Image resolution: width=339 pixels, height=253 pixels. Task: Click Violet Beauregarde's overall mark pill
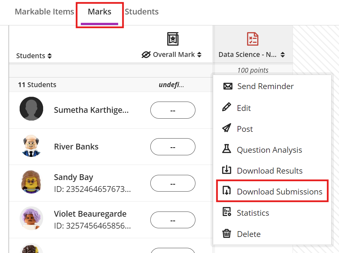point(173,220)
